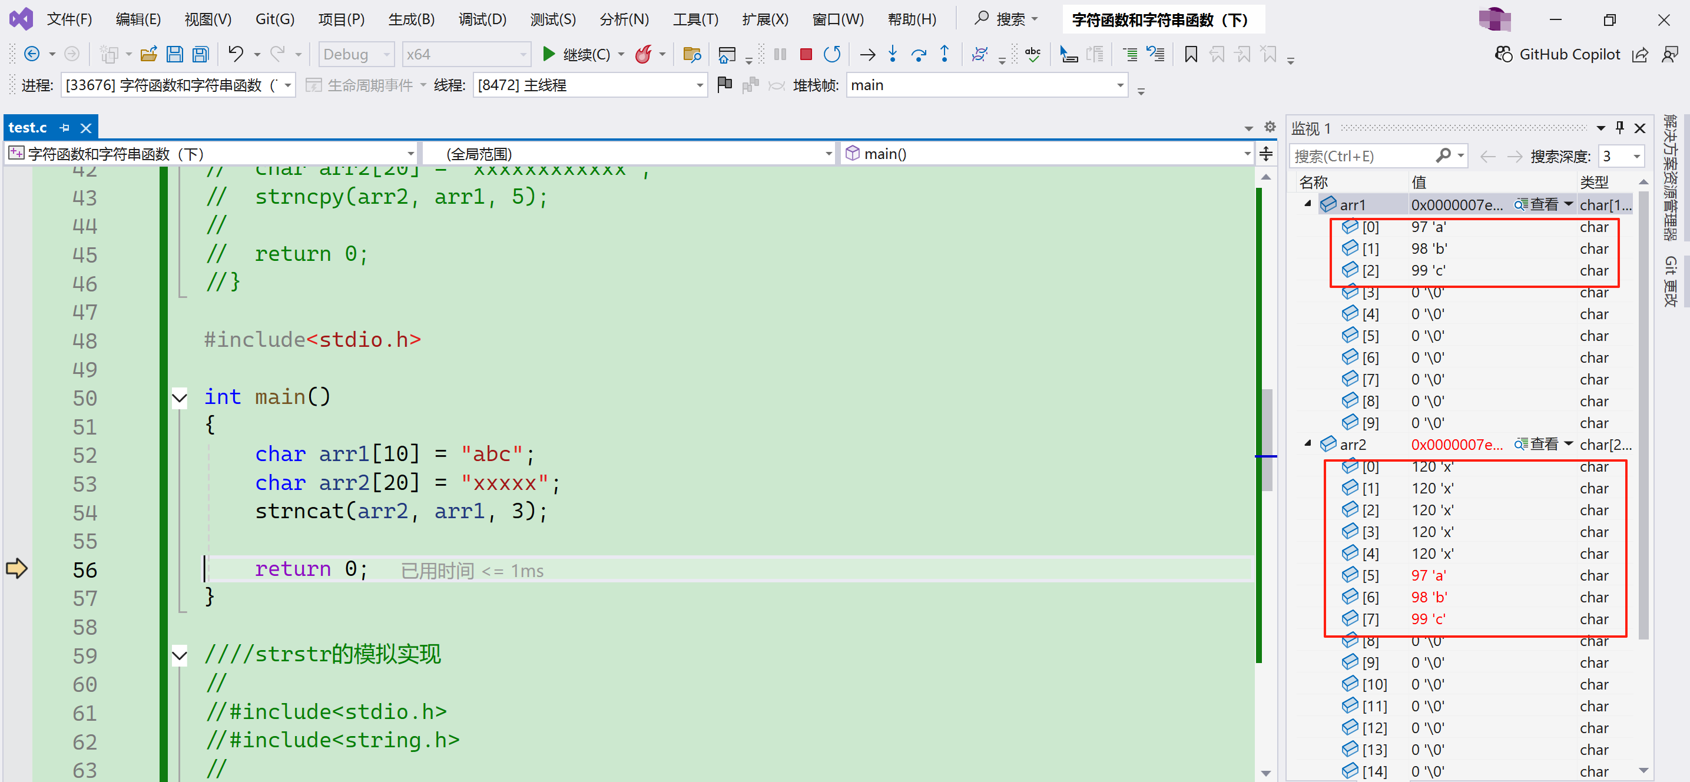The height and width of the screenshot is (782, 1690).
Task: Toggle pin on test.c tab
Action: pyautogui.click(x=64, y=127)
